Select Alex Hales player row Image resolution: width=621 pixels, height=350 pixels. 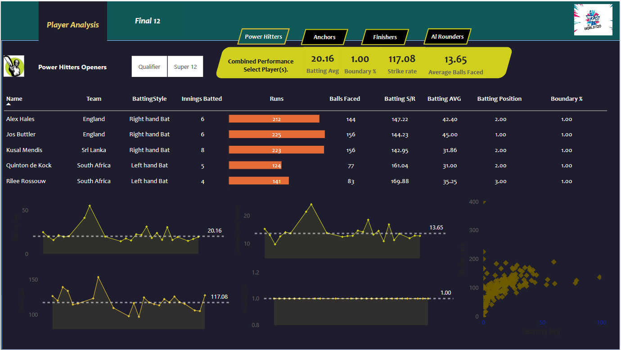20,119
